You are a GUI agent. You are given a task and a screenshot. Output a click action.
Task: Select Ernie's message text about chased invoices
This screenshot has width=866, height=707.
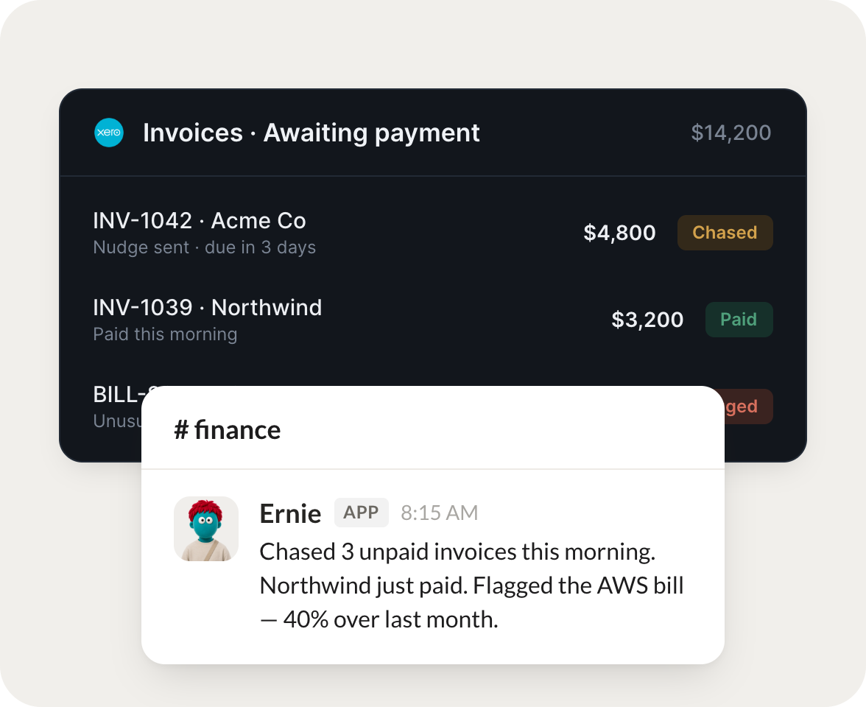point(471,585)
